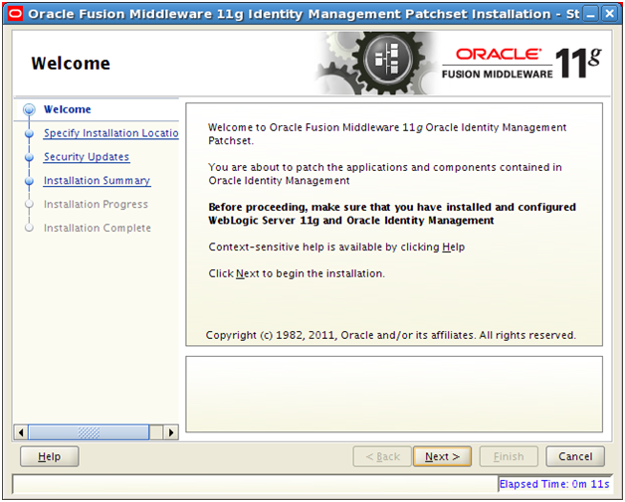
Task: Click the horizontal scrollbar thumb in navigation
Action: point(89,432)
